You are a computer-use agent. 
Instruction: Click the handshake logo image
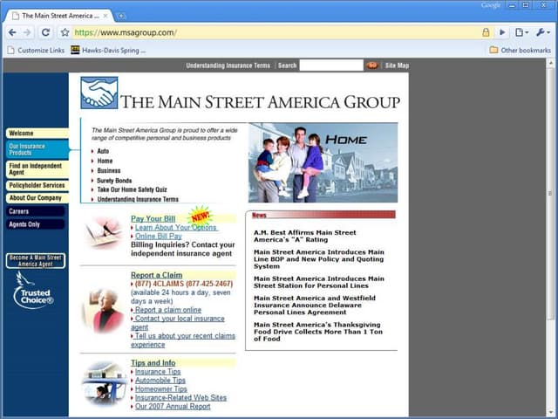click(99, 93)
